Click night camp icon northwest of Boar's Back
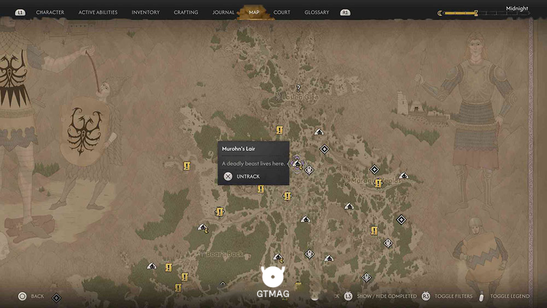Image resolution: width=547 pixels, height=308 pixels. pyautogui.click(x=203, y=228)
